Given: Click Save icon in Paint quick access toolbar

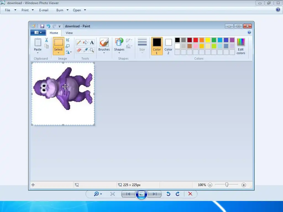Looking at the screenshot, I should coord(42,26).
